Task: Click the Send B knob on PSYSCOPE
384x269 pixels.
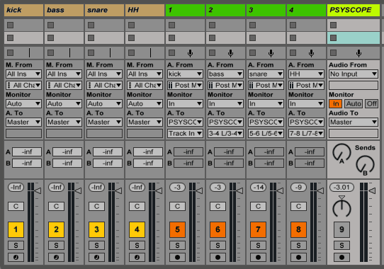Action: (365, 165)
